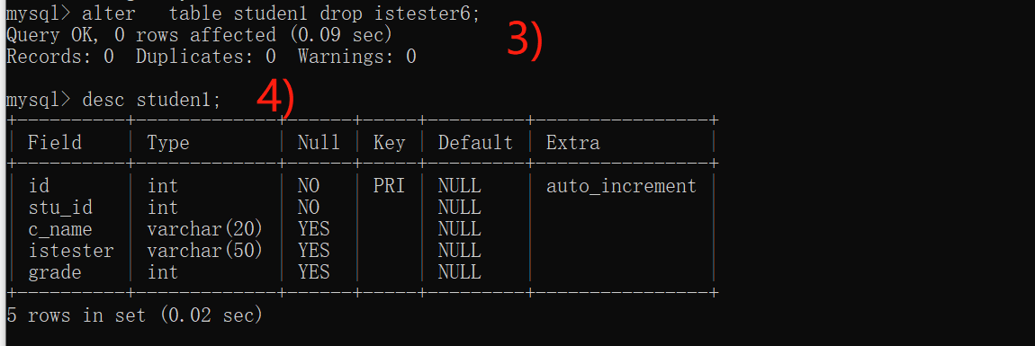
Task: Click the PRI key value
Action: (389, 186)
